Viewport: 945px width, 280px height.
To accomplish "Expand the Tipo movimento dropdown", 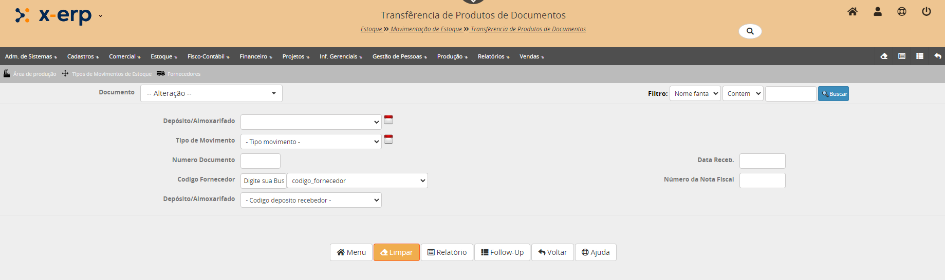I will 311,142.
